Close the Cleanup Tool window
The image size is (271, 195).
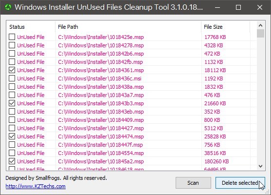pos(260,7)
